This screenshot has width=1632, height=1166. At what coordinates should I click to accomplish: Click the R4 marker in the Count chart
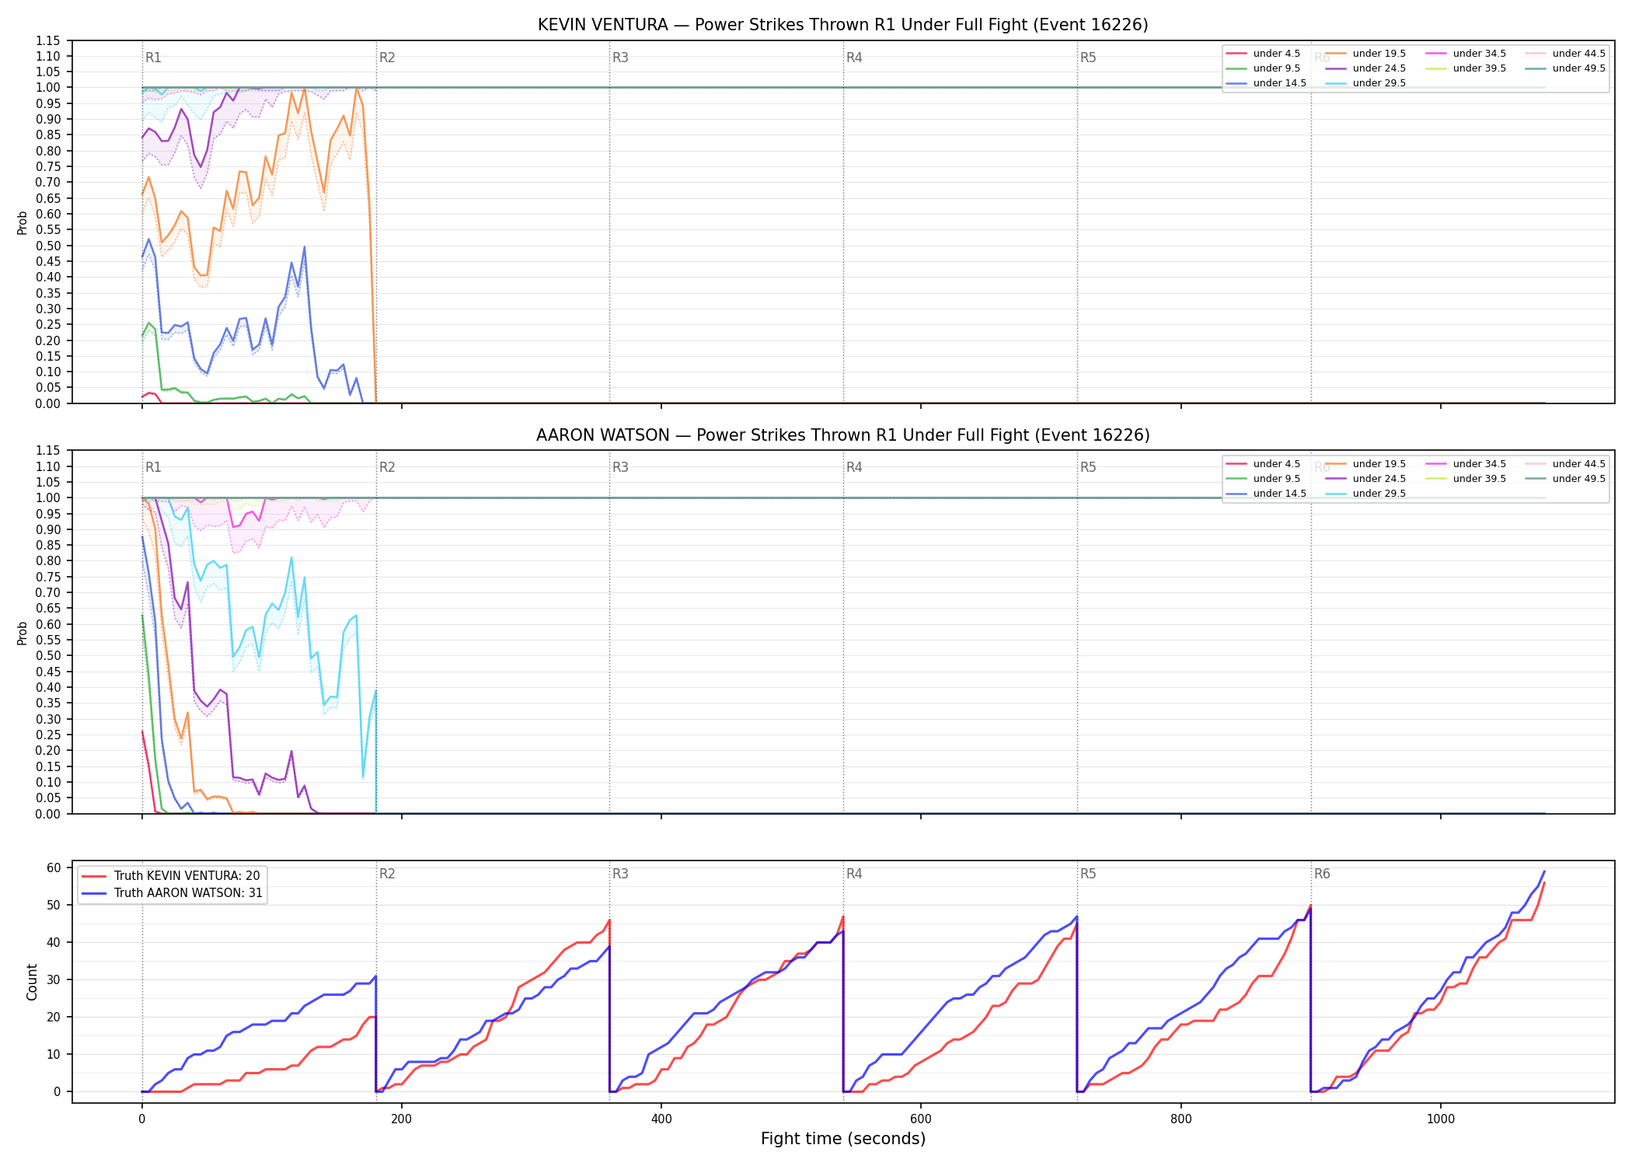[x=854, y=874]
